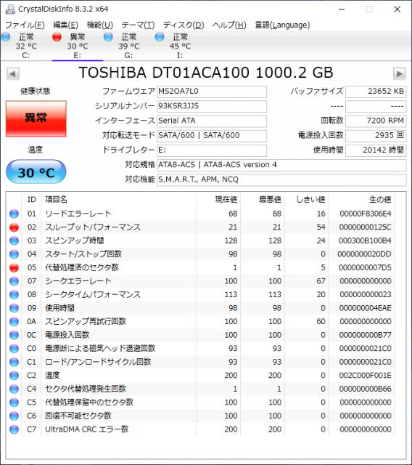Click status icon of row 0A
The image size is (412, 465).
tap(14, 321)
